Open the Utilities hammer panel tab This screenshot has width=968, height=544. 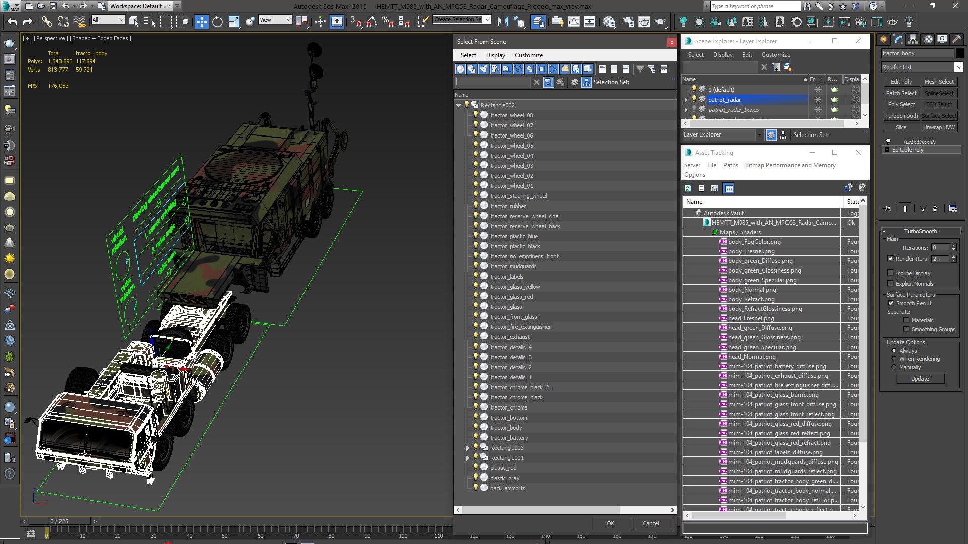pos(956,39)
